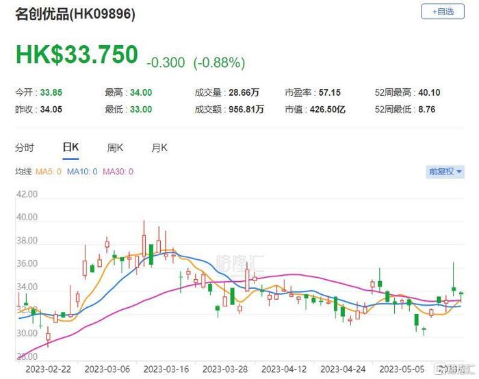Click date label 2023-03-28 on axis

tap(225, 369)
